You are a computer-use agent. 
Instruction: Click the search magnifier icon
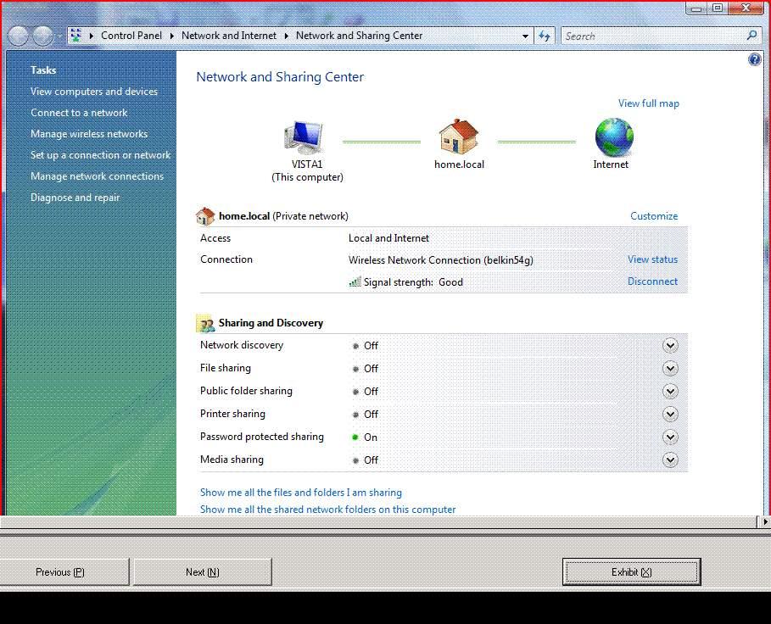[x=751, y=36]
